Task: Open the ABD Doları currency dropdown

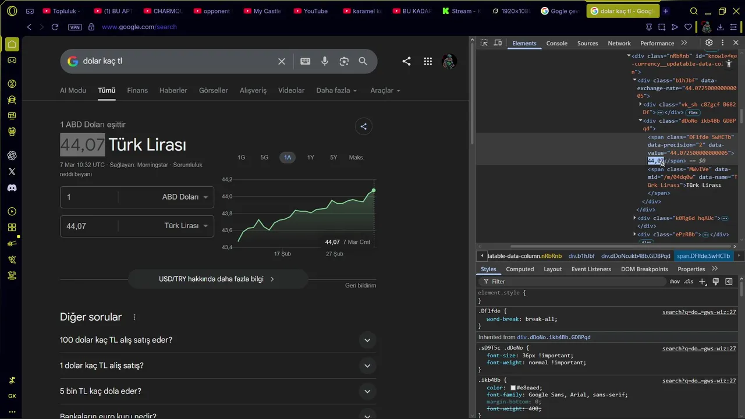Action: point(185,197)
